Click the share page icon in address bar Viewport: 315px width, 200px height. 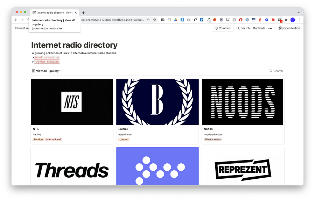tap(148, 20)
